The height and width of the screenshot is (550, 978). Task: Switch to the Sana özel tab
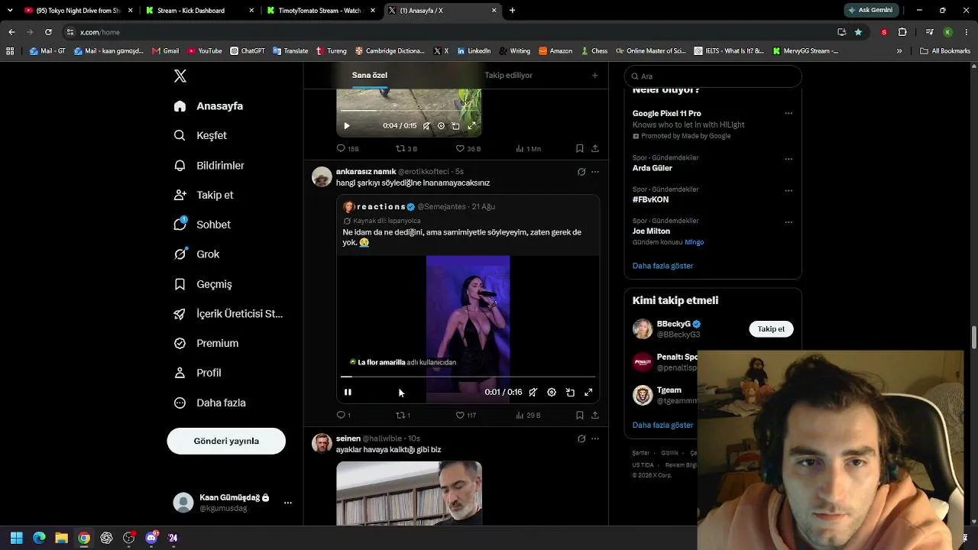click(370, 75)
